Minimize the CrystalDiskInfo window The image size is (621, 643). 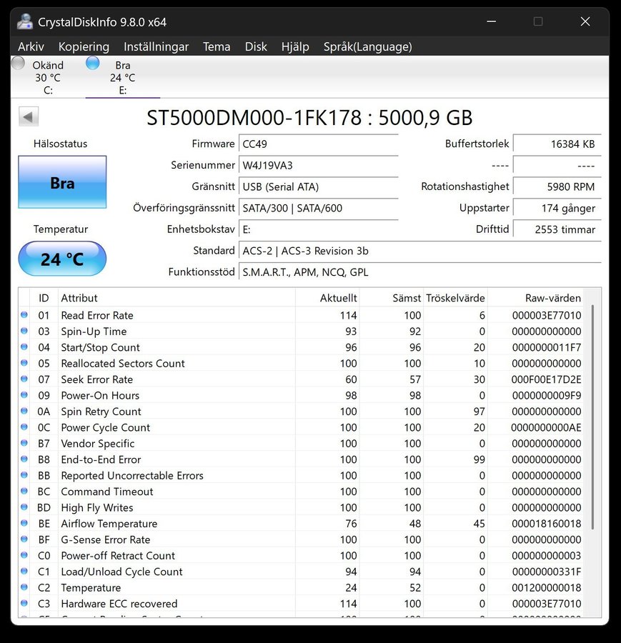point(492,21)
